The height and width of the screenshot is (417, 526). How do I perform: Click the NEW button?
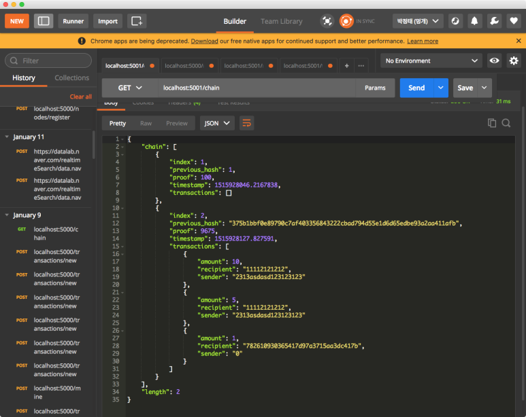(17, 21)
